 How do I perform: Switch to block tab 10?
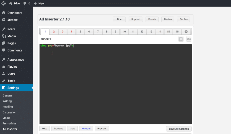(124, 32)
